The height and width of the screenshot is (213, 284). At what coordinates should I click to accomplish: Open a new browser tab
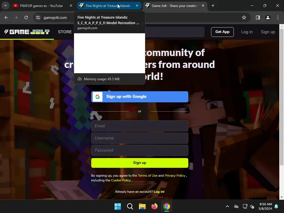tap(213, 6)
